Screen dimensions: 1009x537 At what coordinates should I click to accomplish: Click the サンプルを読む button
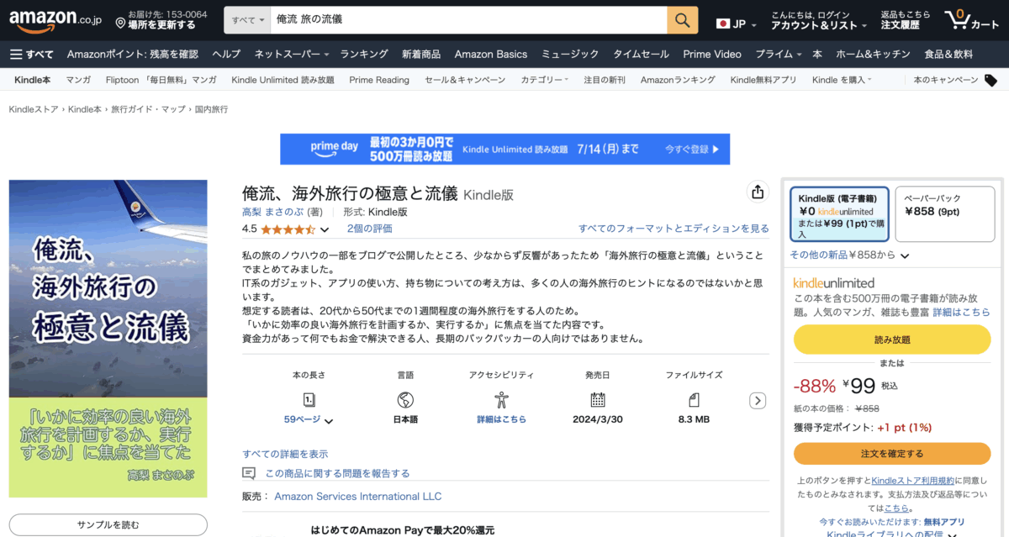(108, 525)
